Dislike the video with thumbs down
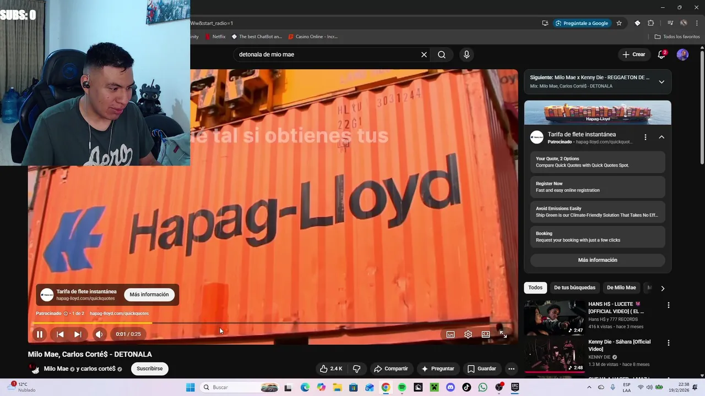The height and width of the screenshot is (396, 705). click(357, 369)
